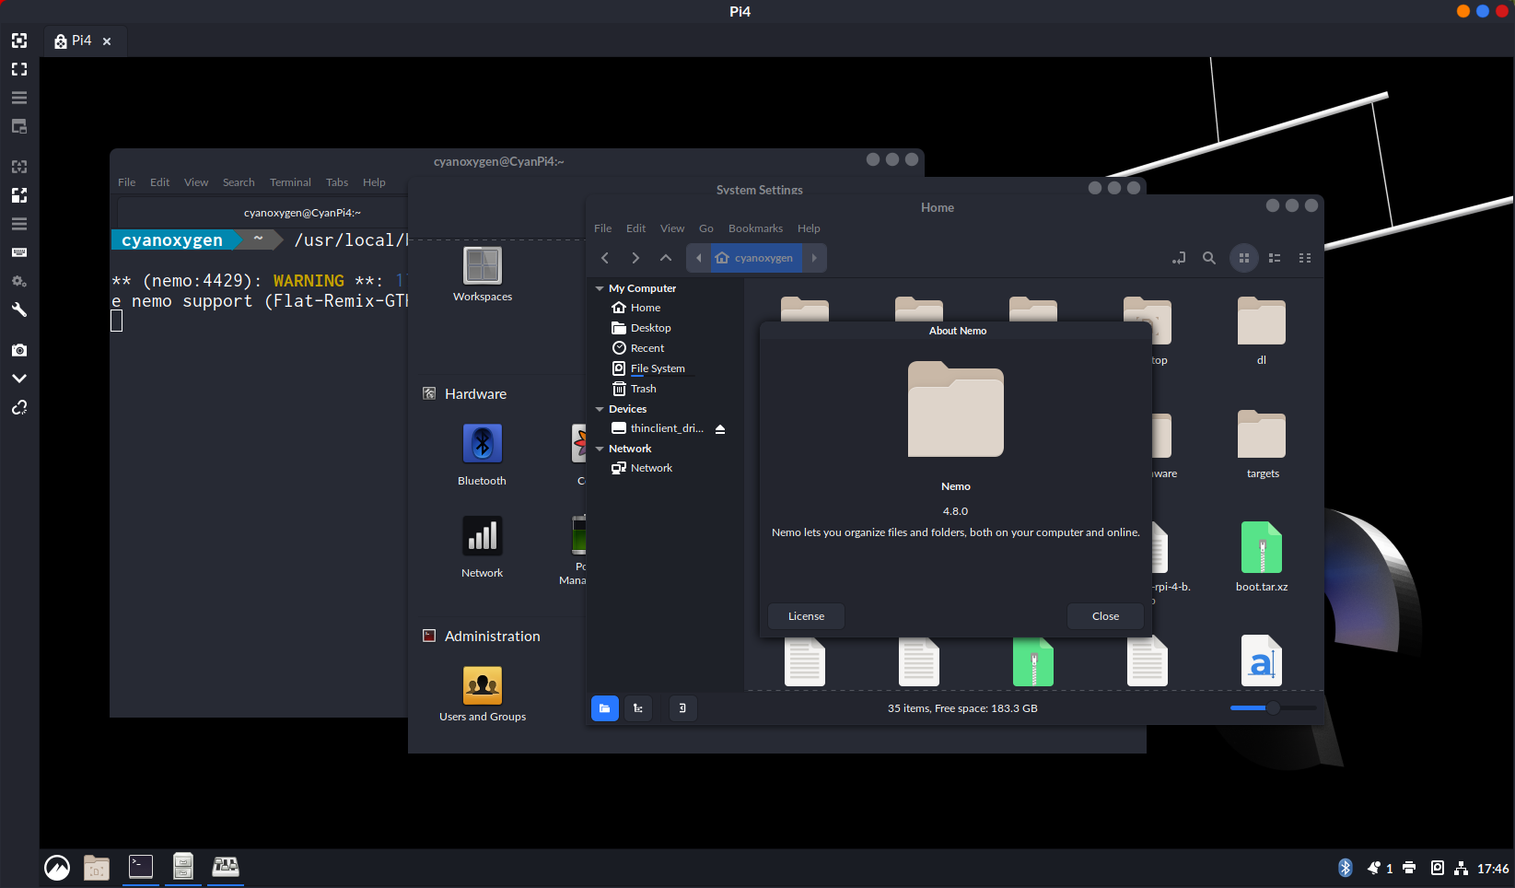1515x888 pixels.
Task: Open the Bookmarks menu in Nemo
Action: coord(755,228)
